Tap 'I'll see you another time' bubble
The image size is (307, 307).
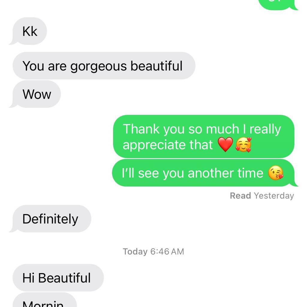tap(204, 173)
